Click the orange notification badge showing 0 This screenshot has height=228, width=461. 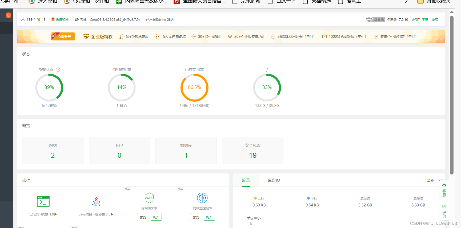[9, 15]
